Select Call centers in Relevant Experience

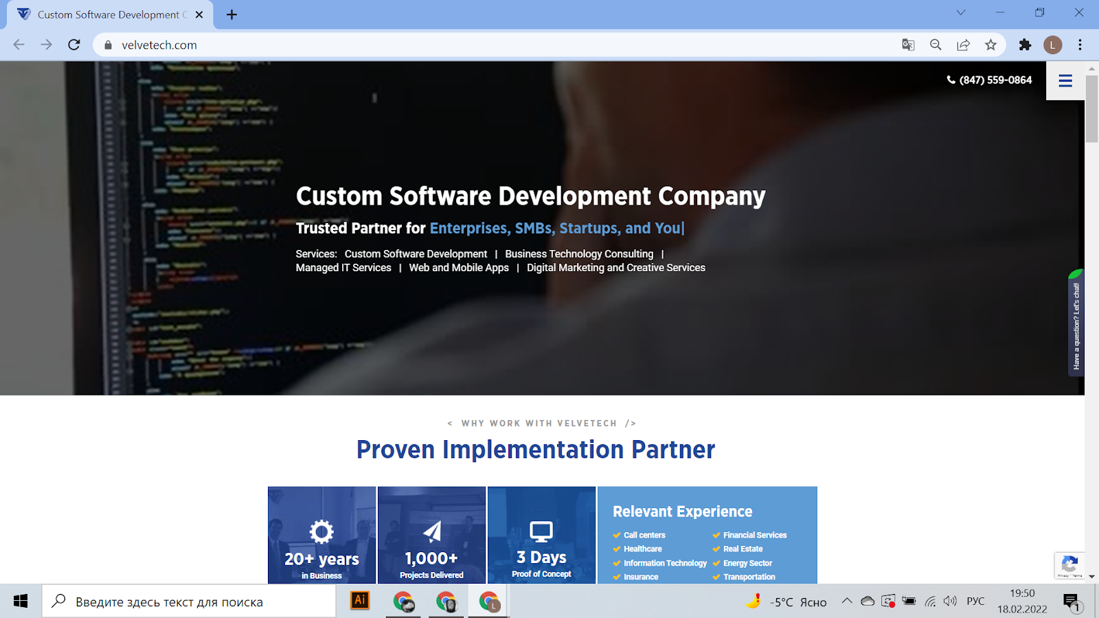[x=644, y=535]
